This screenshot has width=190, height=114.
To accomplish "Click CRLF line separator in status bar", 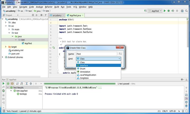I will 165,111.
